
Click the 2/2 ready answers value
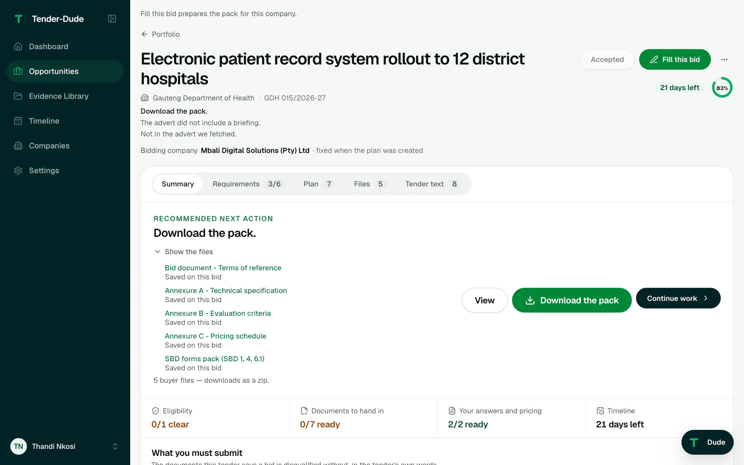[x=468, y=424]
